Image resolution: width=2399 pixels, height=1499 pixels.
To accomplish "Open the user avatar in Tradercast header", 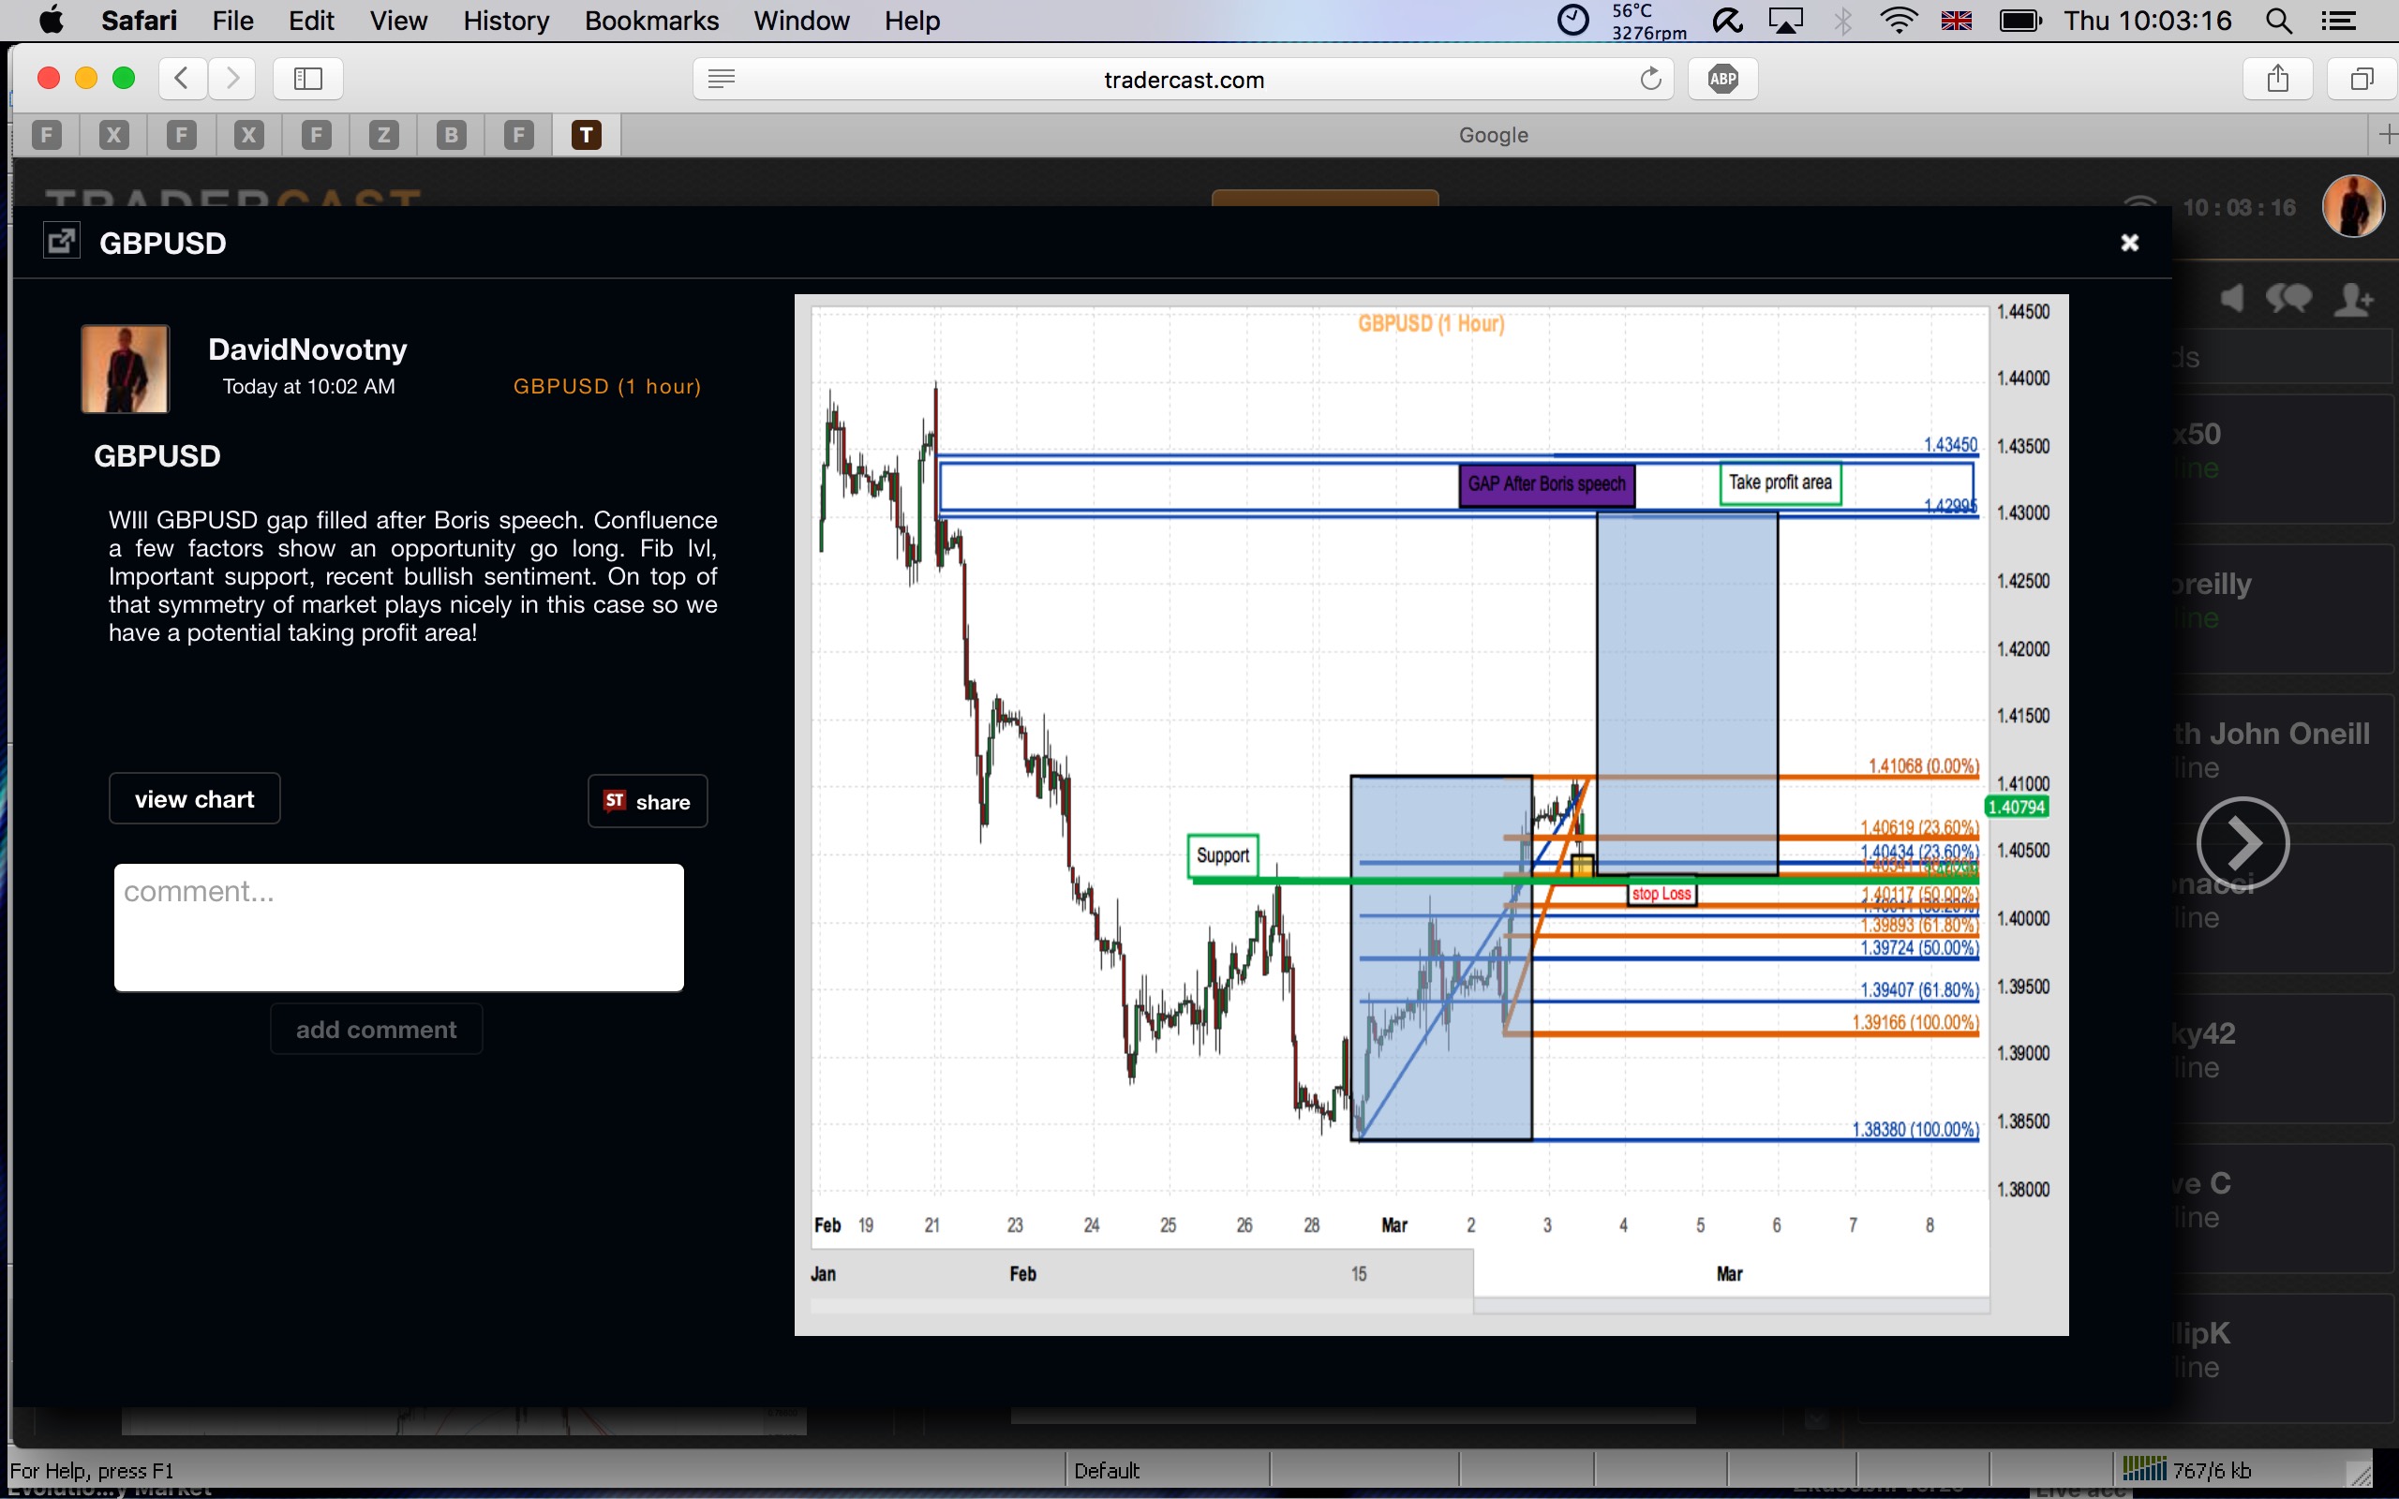I will [2352, 206].
